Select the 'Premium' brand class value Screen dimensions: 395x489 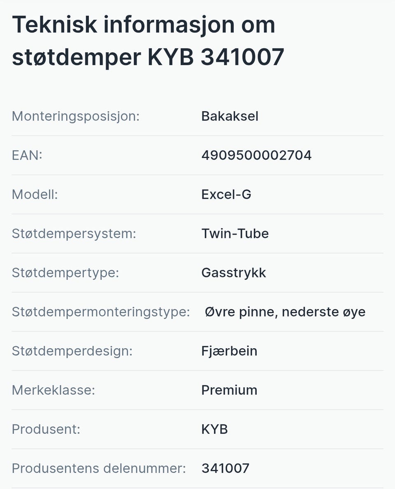pos(229,390)
